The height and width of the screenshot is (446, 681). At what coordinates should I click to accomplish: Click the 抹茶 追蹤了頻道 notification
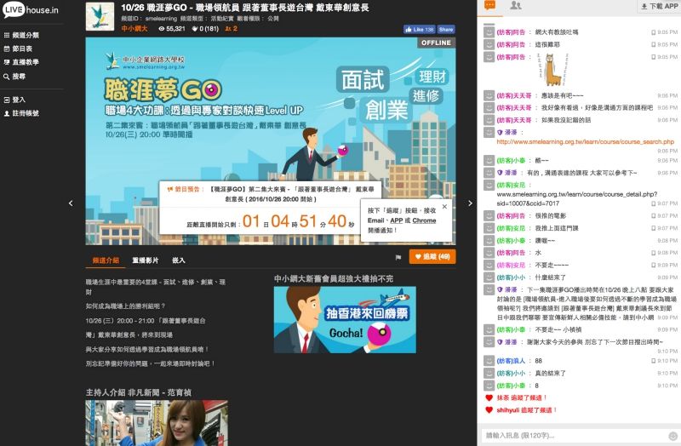[x=521, y=397]
